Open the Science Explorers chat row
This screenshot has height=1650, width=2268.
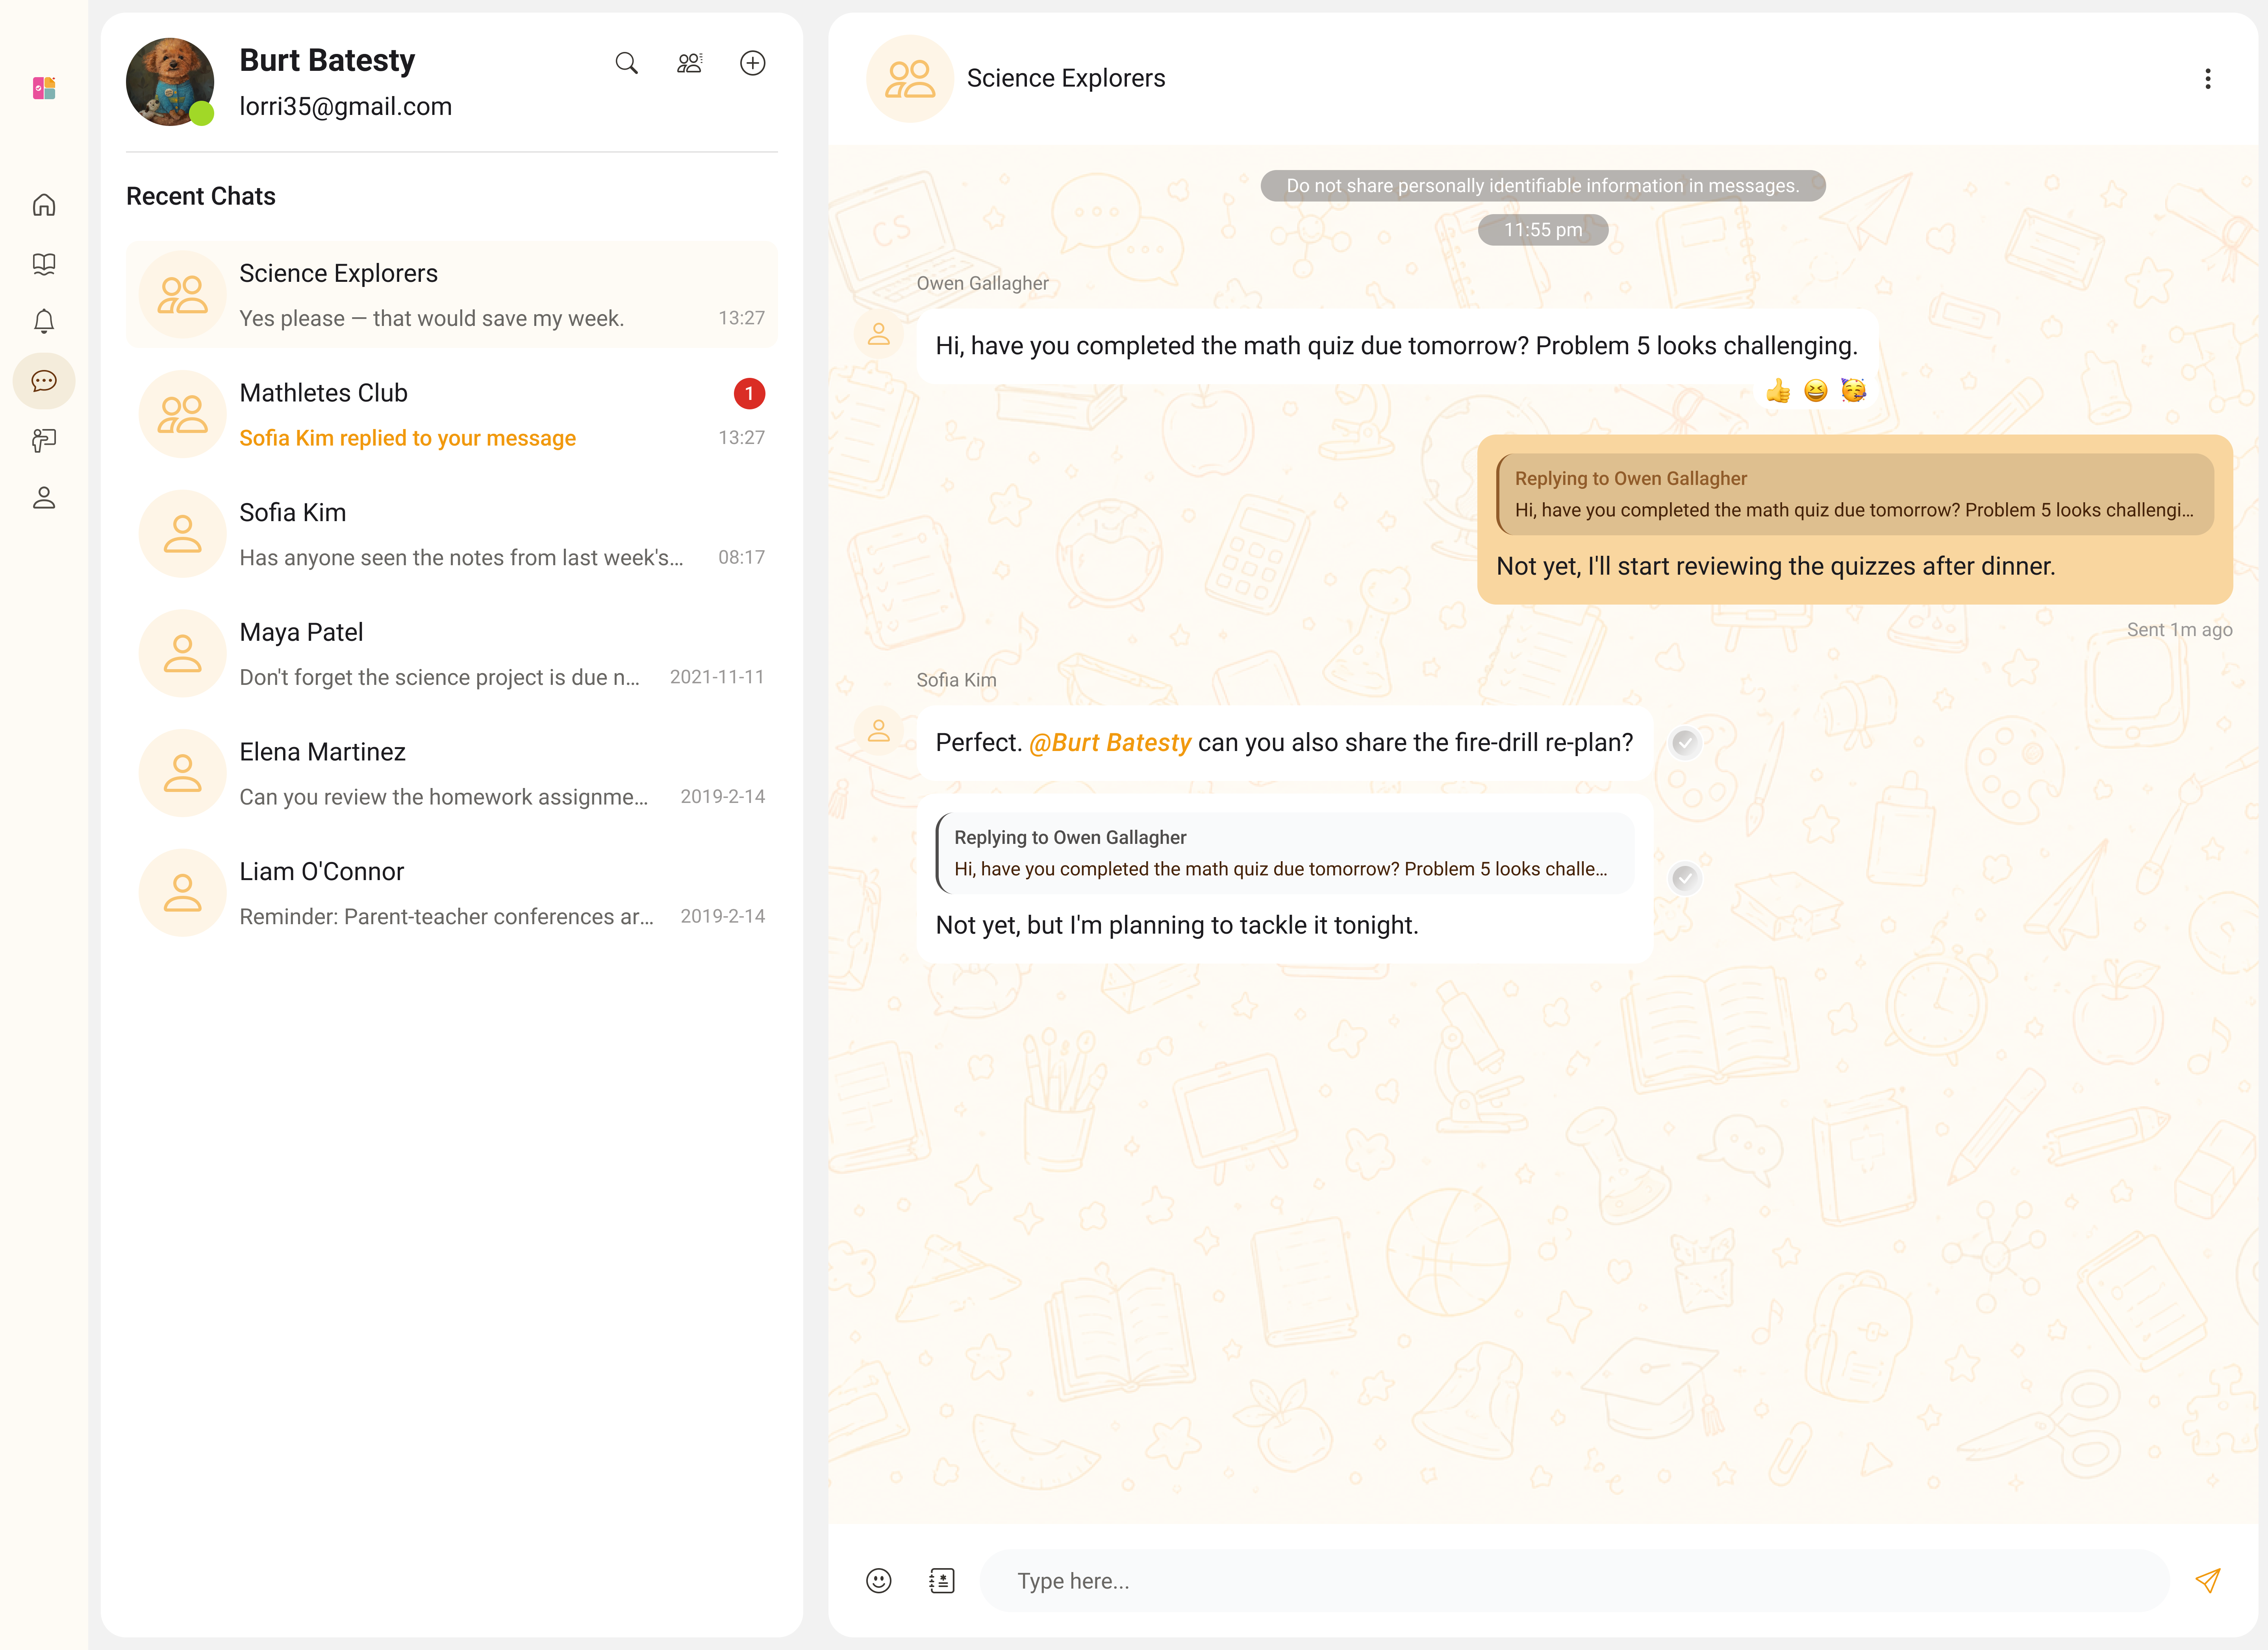pos(452,295)
